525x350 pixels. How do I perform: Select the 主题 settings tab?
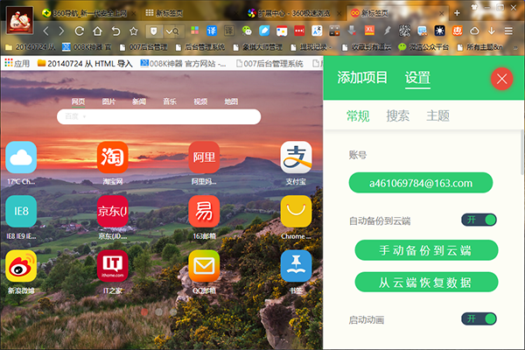[x=437, y=115]
